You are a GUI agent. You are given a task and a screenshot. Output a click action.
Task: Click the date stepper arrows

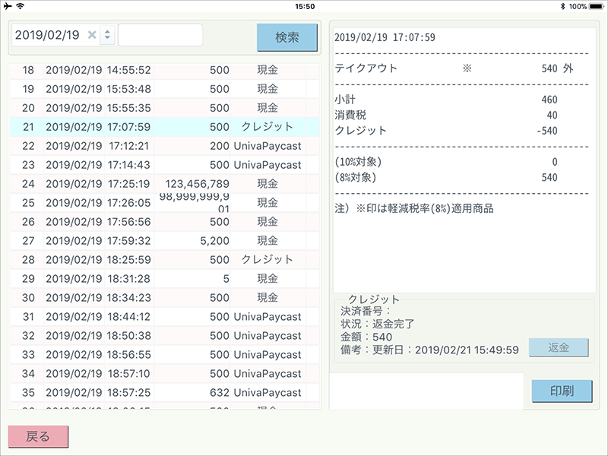click(x=107, y=35)
